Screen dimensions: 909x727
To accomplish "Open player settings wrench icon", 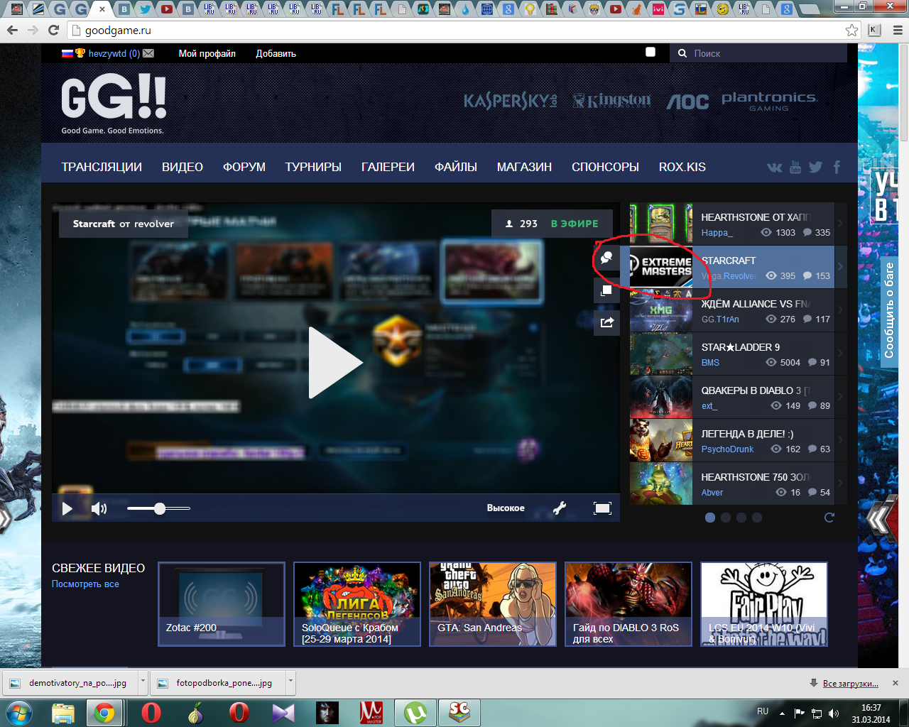I will (560, 508).
